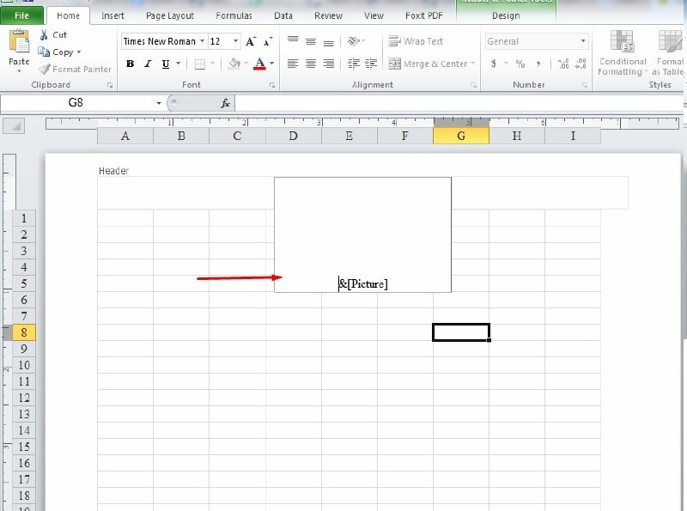Toggle italic formatting

(148, 64)
